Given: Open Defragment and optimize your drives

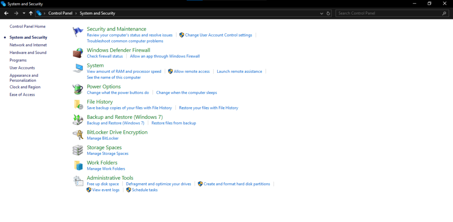Looking at the screenshot, I should 159,184.
